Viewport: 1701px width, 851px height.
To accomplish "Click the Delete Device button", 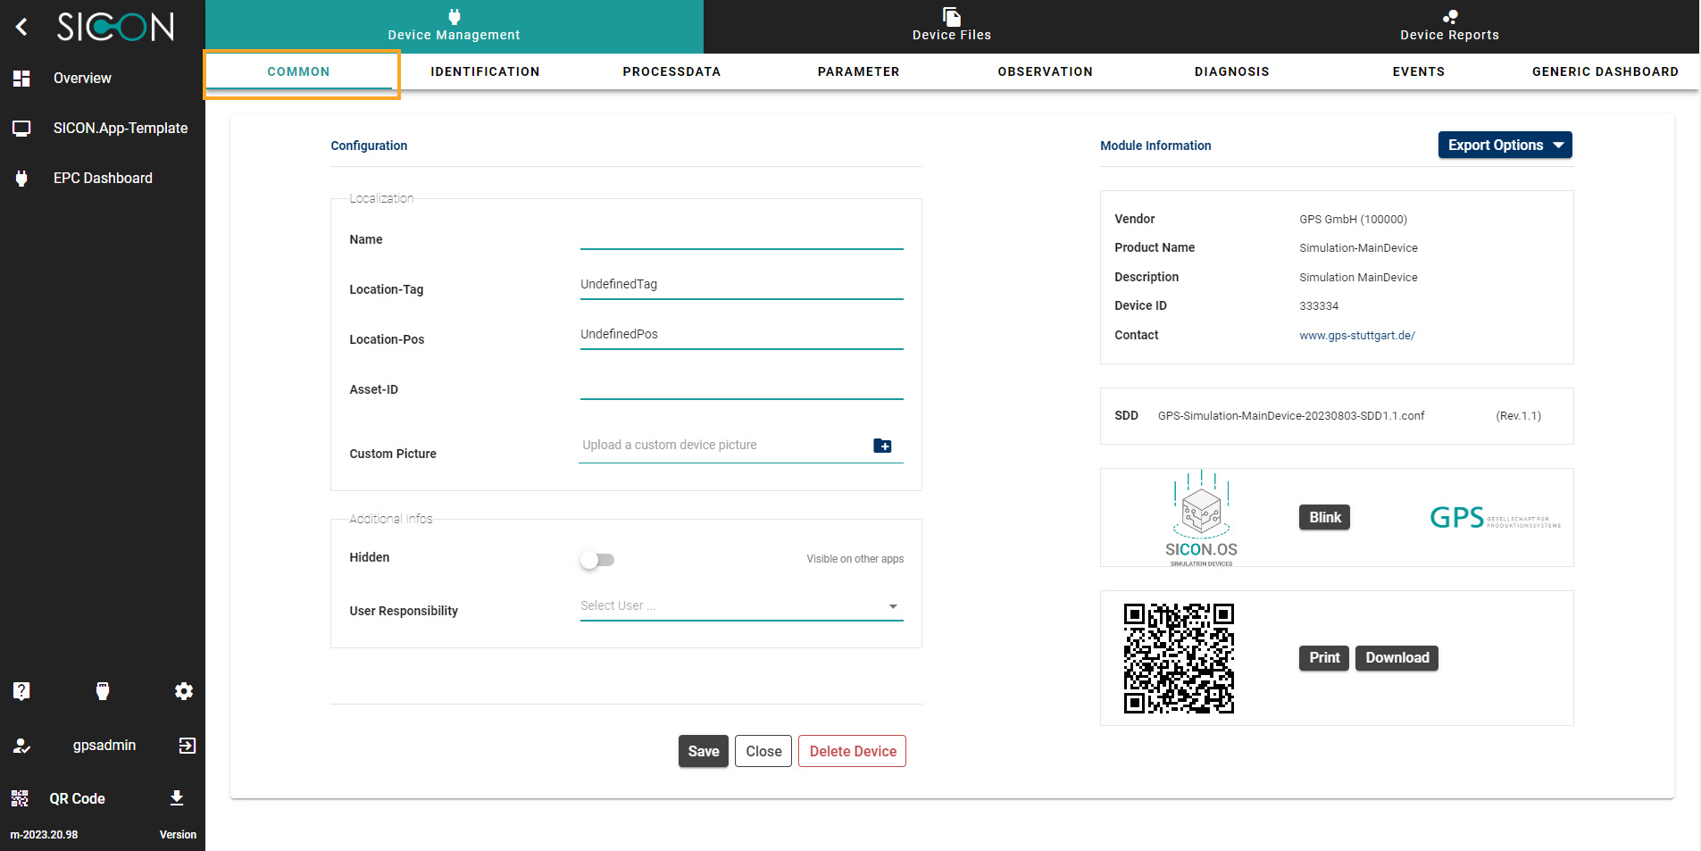I will 852,751.
